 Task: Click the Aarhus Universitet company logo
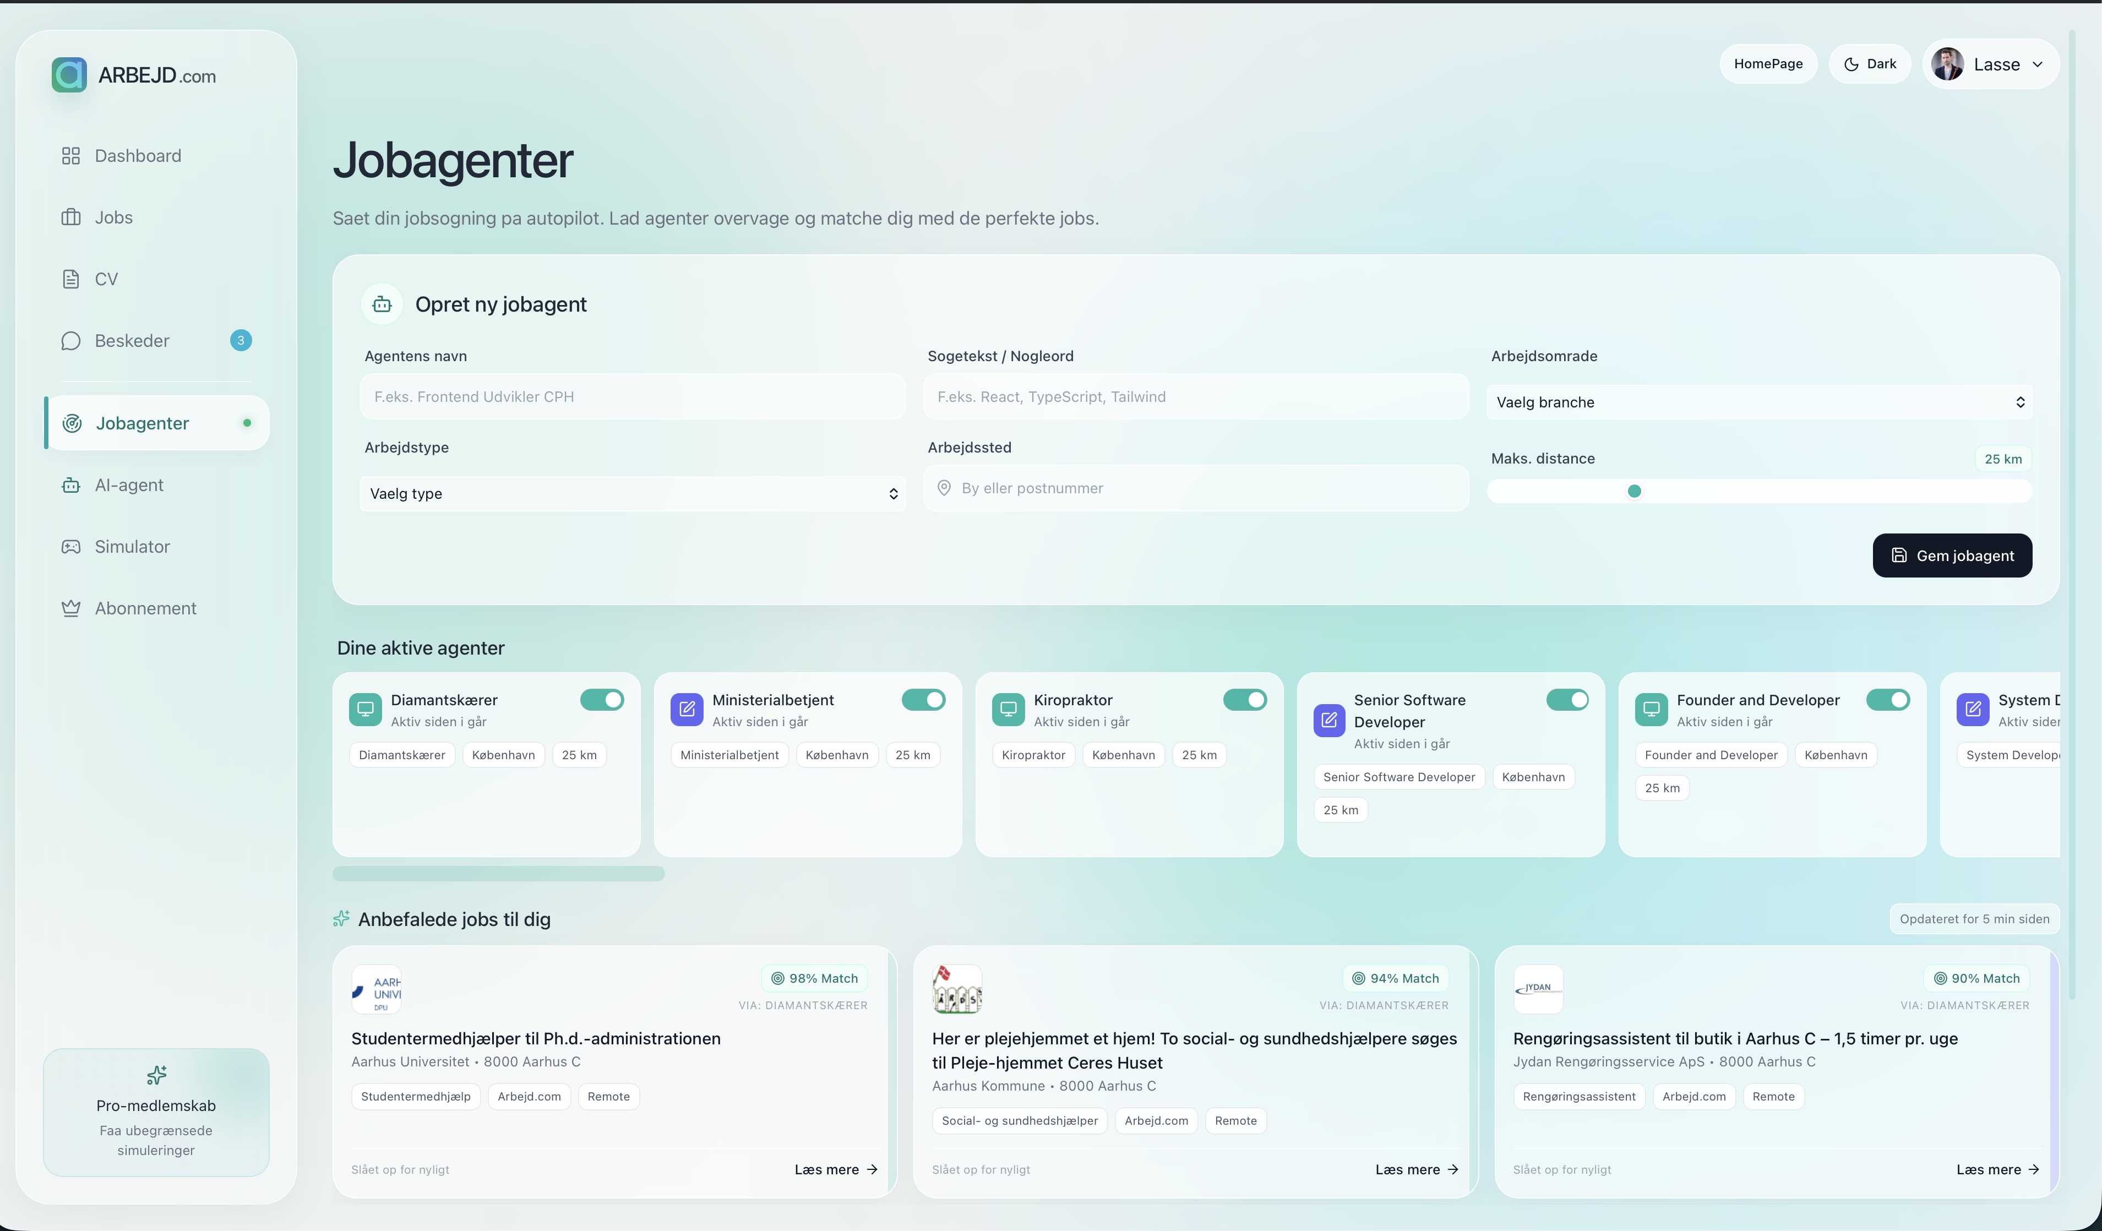pyautogui.click(x=376, y=989)
